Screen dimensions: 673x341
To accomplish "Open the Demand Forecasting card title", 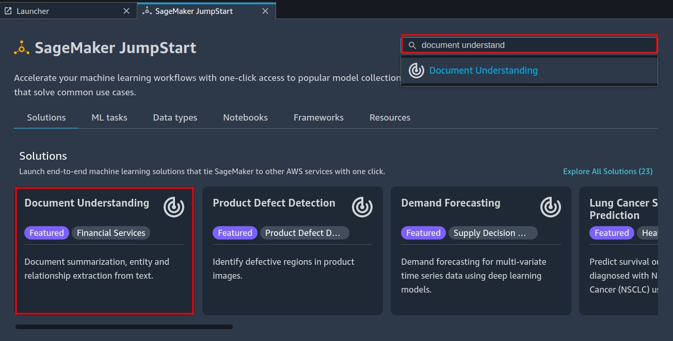I will [x=451, y=203].
